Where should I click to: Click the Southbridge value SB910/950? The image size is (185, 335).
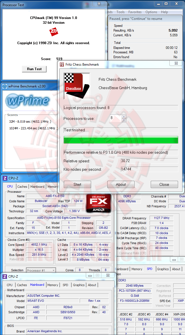[x=68, y=312]
